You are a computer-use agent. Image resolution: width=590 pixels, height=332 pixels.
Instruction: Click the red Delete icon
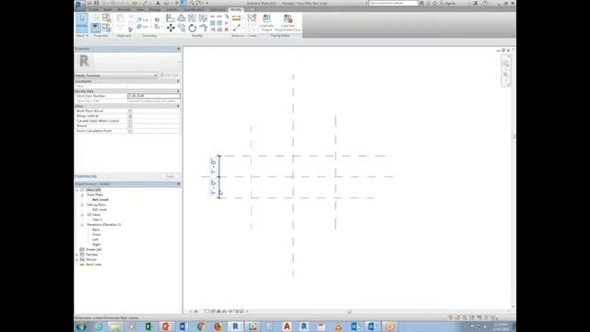(227, 30)
